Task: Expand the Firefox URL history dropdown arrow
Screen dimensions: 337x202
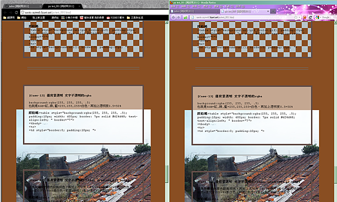Action: (x=299, y=17)
